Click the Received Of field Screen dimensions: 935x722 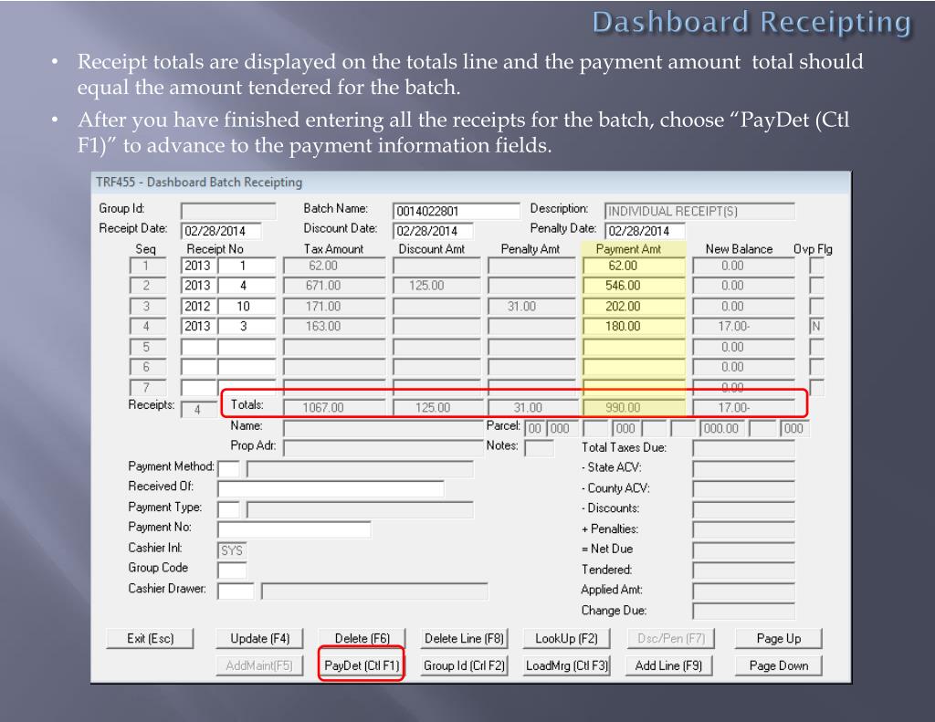click(x=331, y=489)
